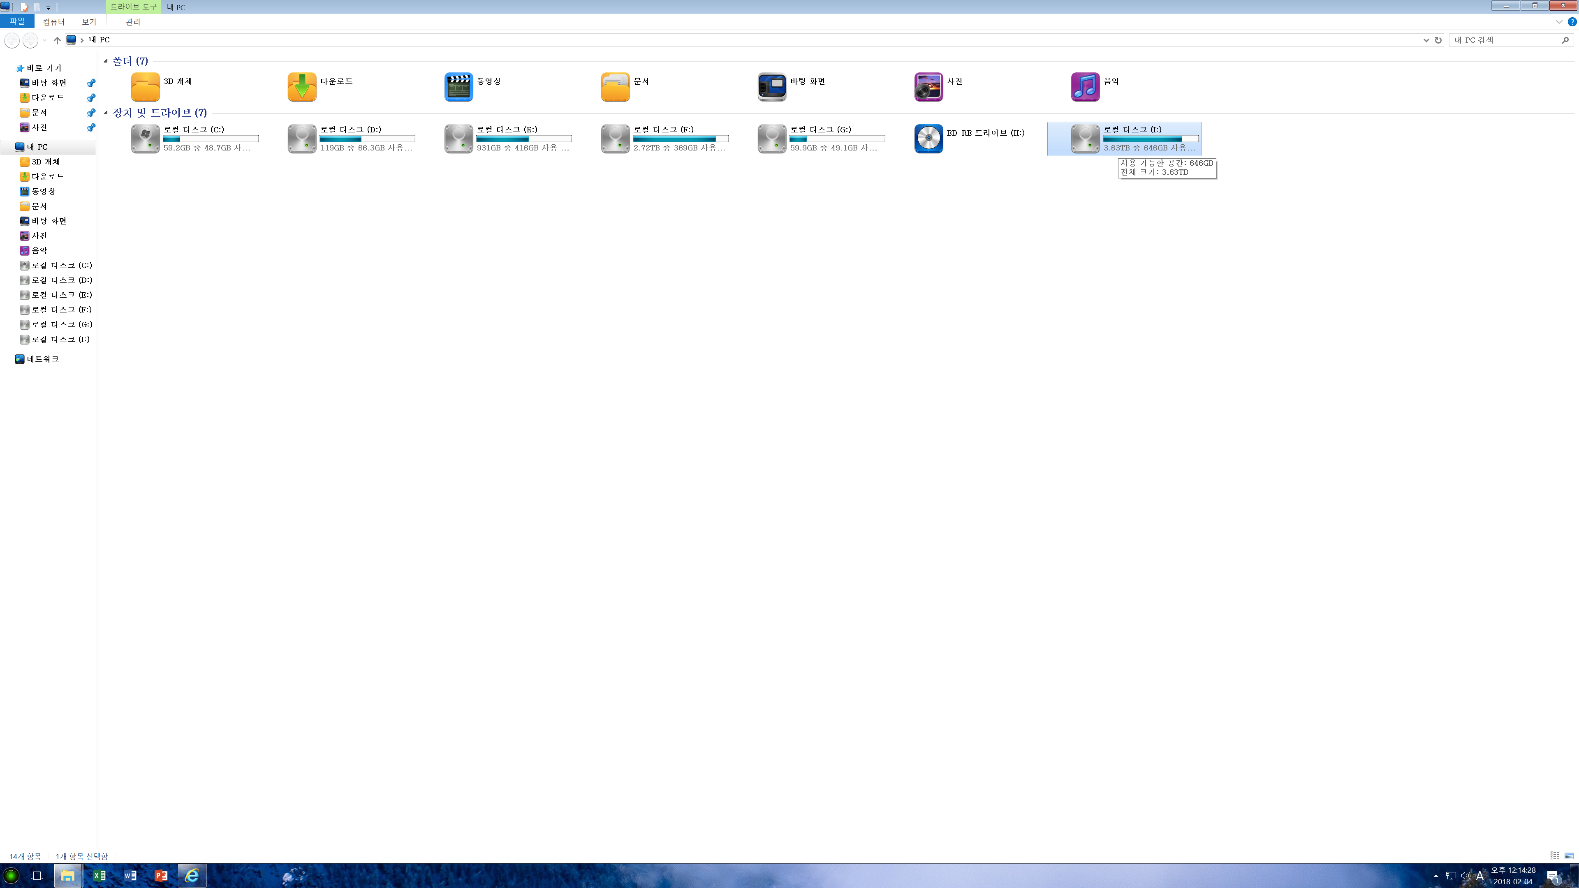This screenshot has width=1579, height=888.
Task: Click the forward navigation arrow
Action: click(x=30, y=40)
